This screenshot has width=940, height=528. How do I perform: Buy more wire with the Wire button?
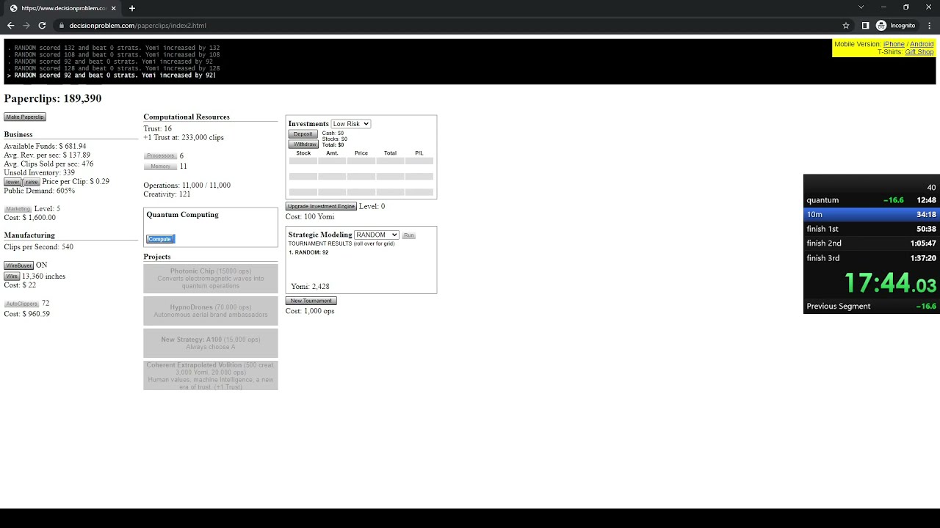click(x=12, y=276)
